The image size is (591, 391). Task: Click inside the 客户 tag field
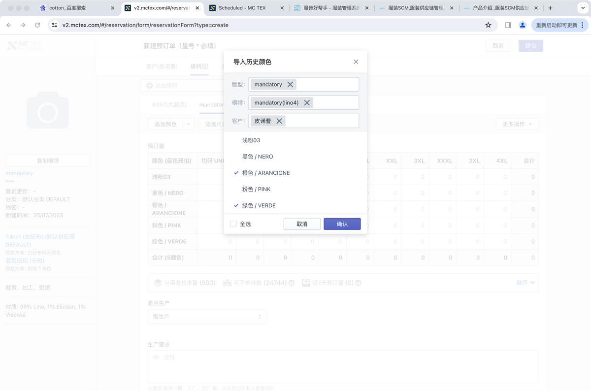click(304, 121)
